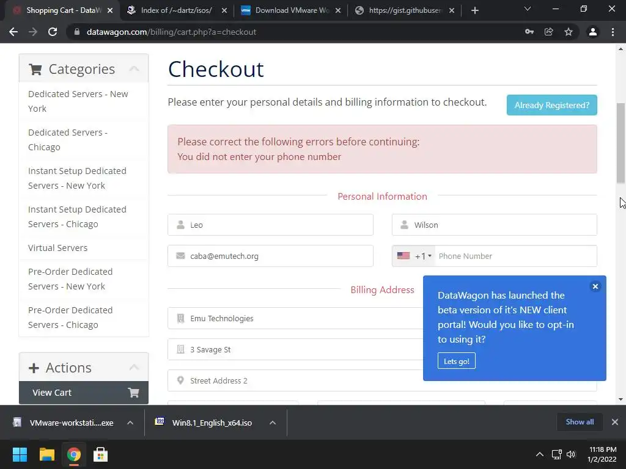Click the Lets go! button
Viewport: 626px width, 469px height.
click(456, 361)
